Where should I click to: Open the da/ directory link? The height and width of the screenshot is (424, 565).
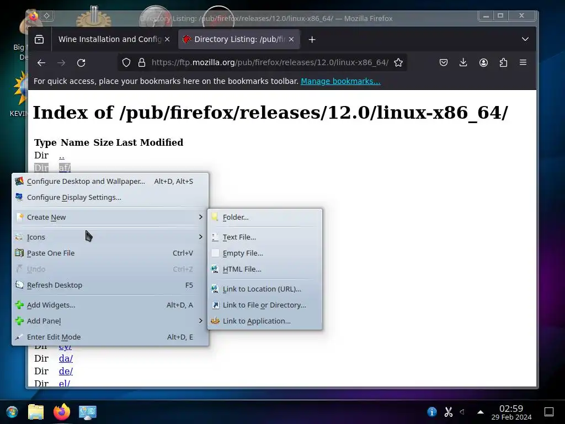(x=66, y=358)
